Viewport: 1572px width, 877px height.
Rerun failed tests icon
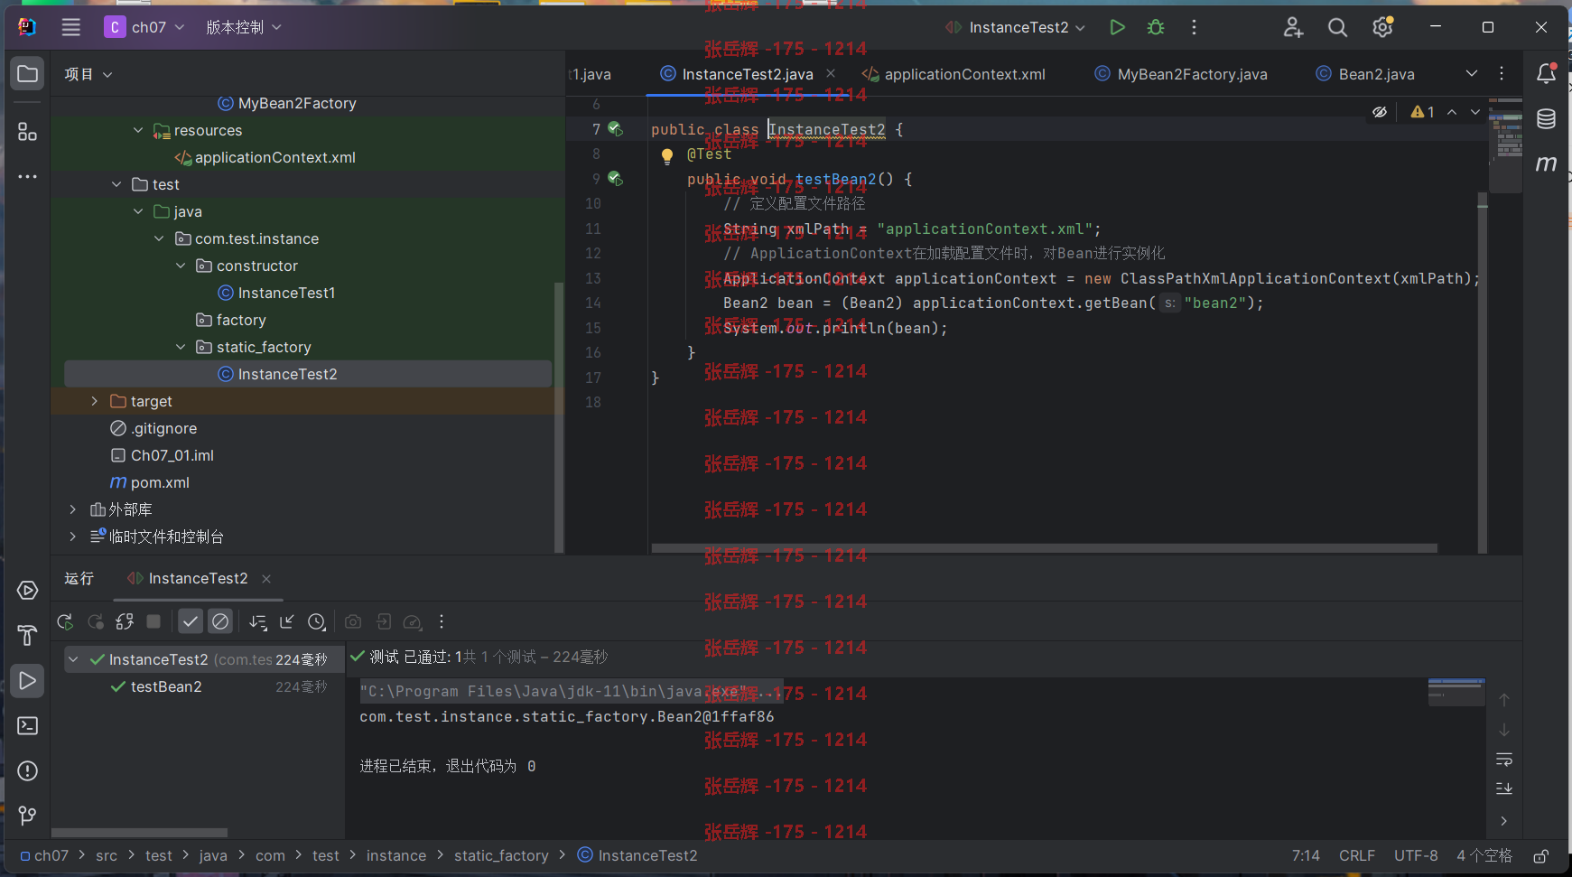[x=95, y=621]
